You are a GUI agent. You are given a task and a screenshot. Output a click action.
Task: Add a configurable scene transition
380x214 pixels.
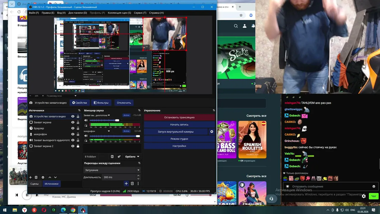126,184
